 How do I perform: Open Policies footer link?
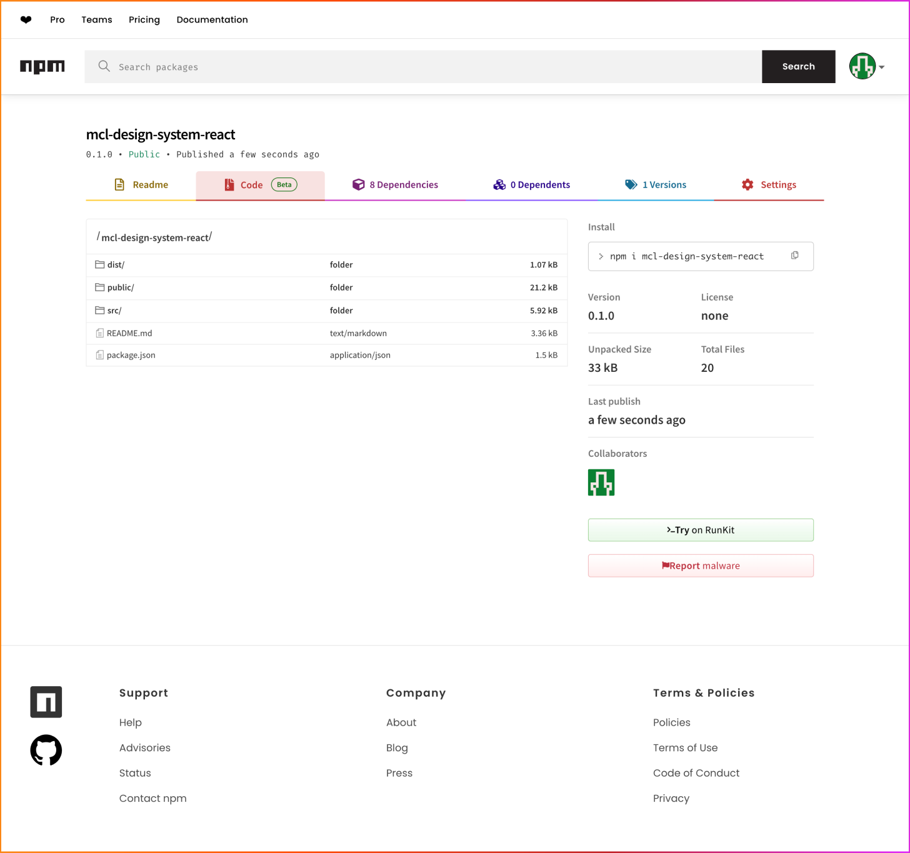[672, 722]
